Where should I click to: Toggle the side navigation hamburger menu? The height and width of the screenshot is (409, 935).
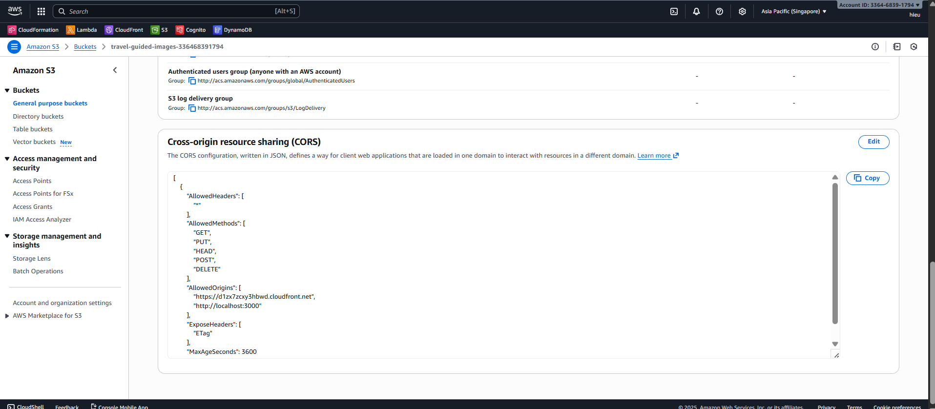[14, 47]
